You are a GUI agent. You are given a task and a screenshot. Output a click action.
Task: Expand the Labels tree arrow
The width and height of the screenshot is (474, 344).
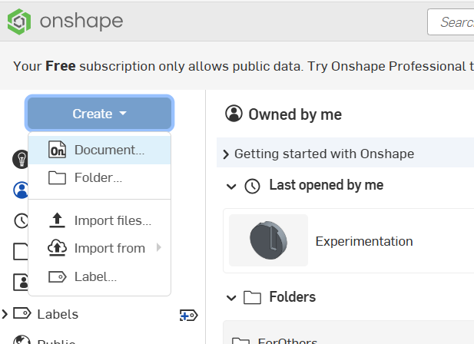coord(5,314)
